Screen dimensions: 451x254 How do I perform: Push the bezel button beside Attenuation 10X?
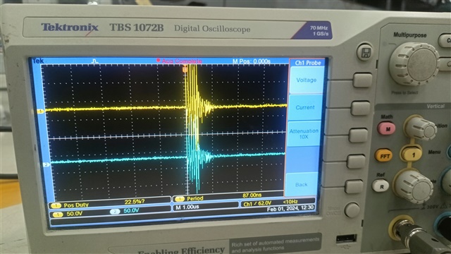pyautogui.click(x=359, y=135)
